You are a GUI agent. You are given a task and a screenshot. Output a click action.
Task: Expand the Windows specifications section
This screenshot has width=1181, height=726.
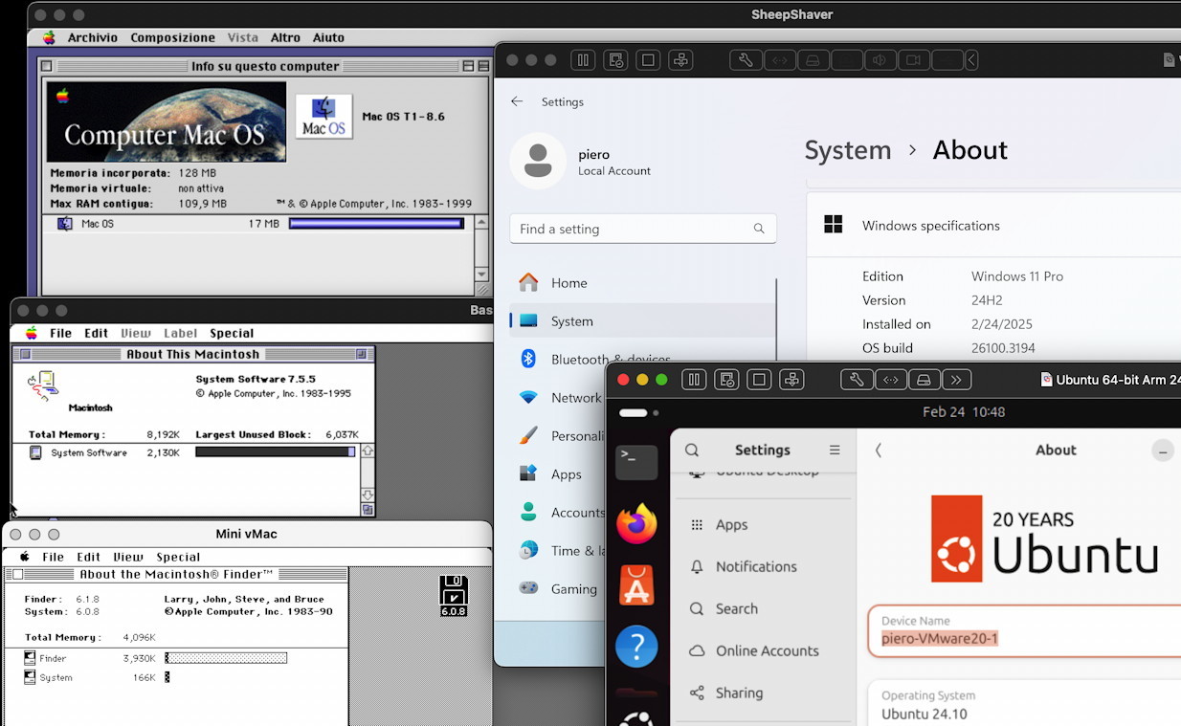(993, 226)
